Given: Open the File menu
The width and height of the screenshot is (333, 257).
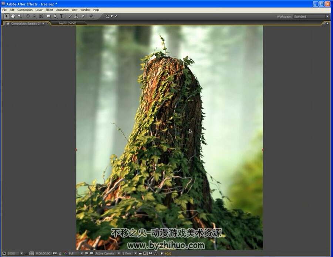Looking at the screenshot, I should [4, 10].
